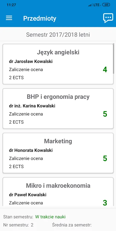Open the chat messages icon
The image size is (116, 231).
point(108,18)
